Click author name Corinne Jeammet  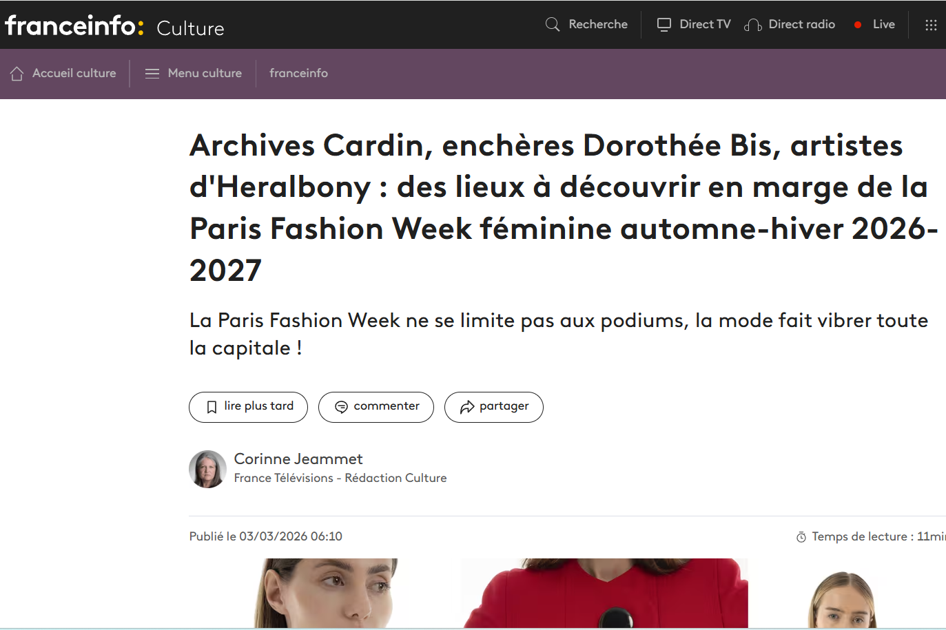[298, 459]
